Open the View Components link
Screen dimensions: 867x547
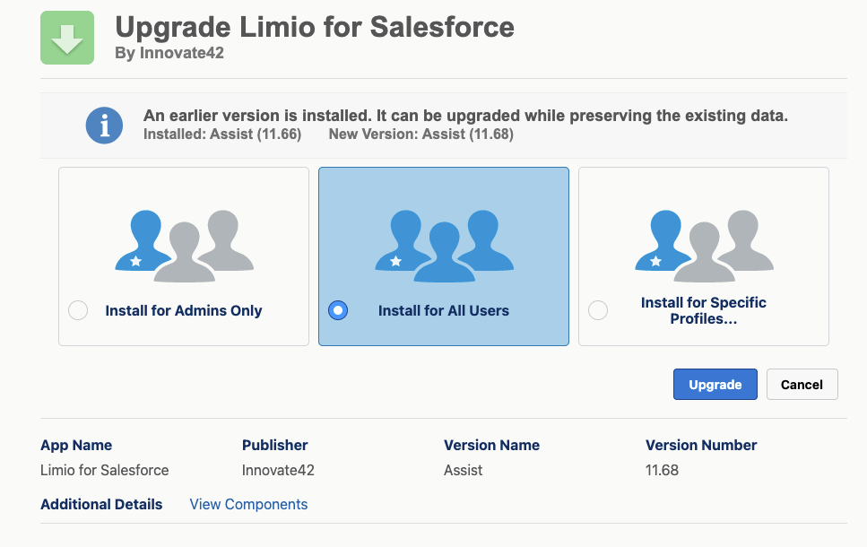tap(248, 505)
